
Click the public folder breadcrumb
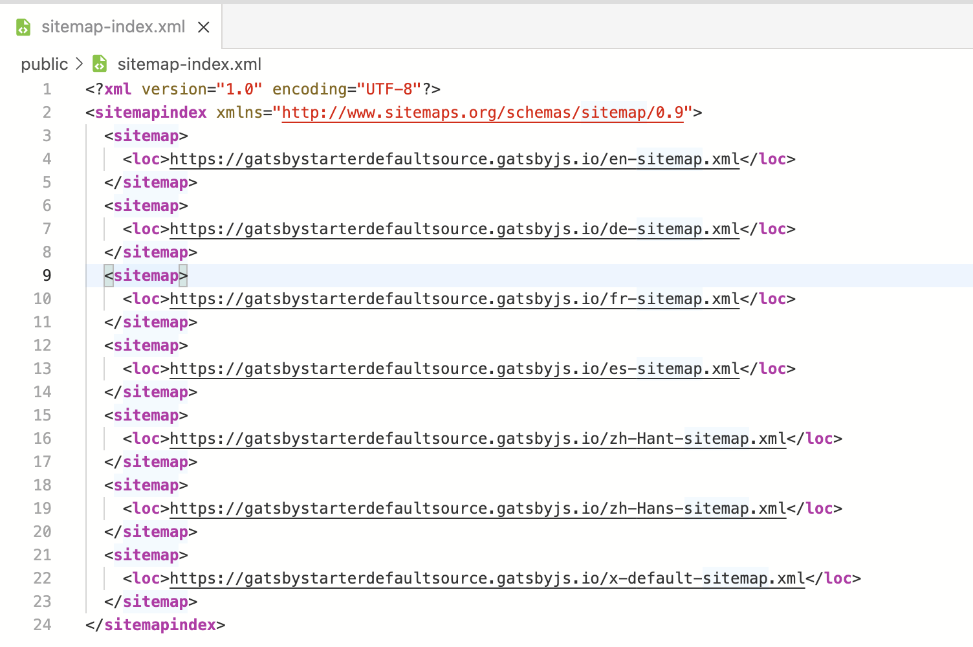[x=44, y=64]
